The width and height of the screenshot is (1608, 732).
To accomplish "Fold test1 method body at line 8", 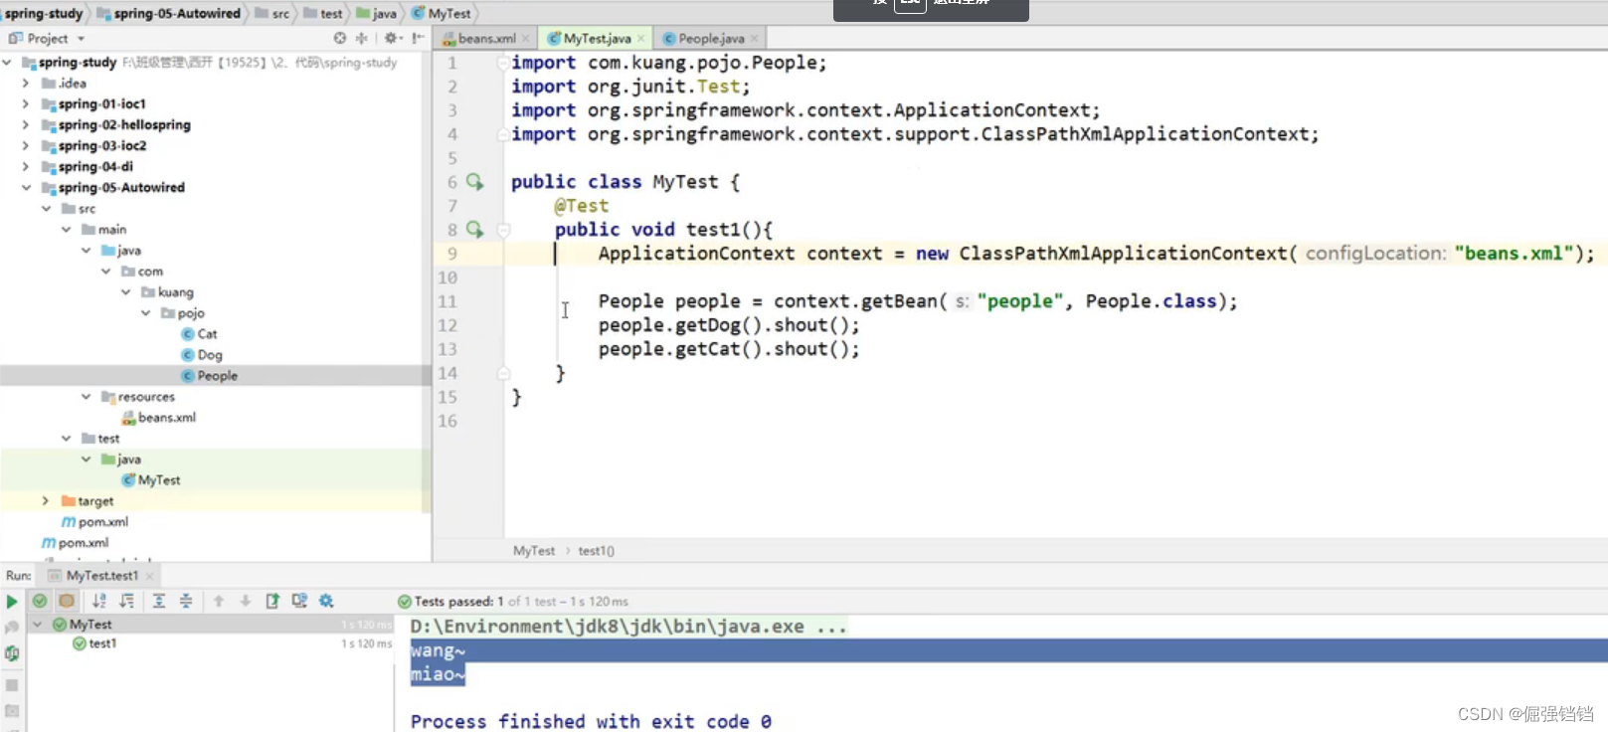I will (x=503, y=230).
